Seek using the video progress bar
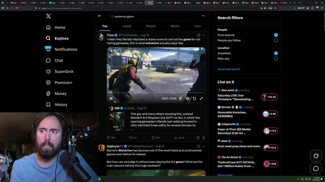The width and height of the screenshot is (325, 182). tap(156, 93)
